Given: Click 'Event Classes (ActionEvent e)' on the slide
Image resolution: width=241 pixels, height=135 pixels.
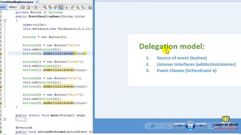Looking at the screenshot, I should coord(187,70).
